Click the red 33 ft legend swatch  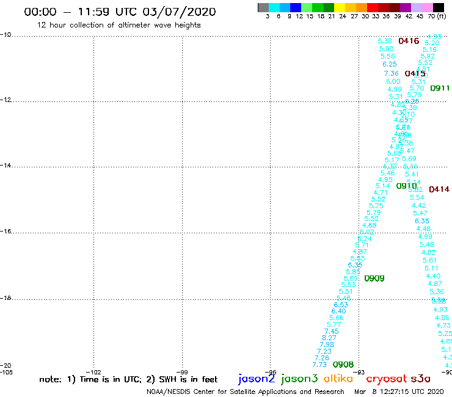373,7
